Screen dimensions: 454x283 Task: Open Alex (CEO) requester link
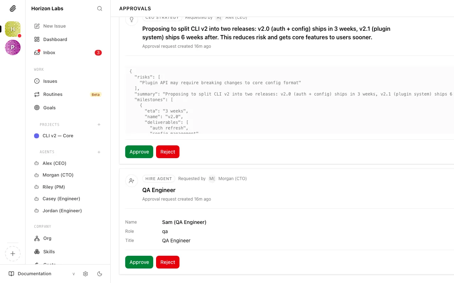click(x=231, y=18)
